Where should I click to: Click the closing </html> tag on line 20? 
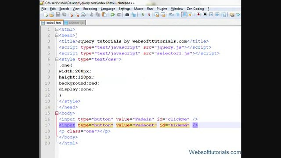[x=68, y=143]
